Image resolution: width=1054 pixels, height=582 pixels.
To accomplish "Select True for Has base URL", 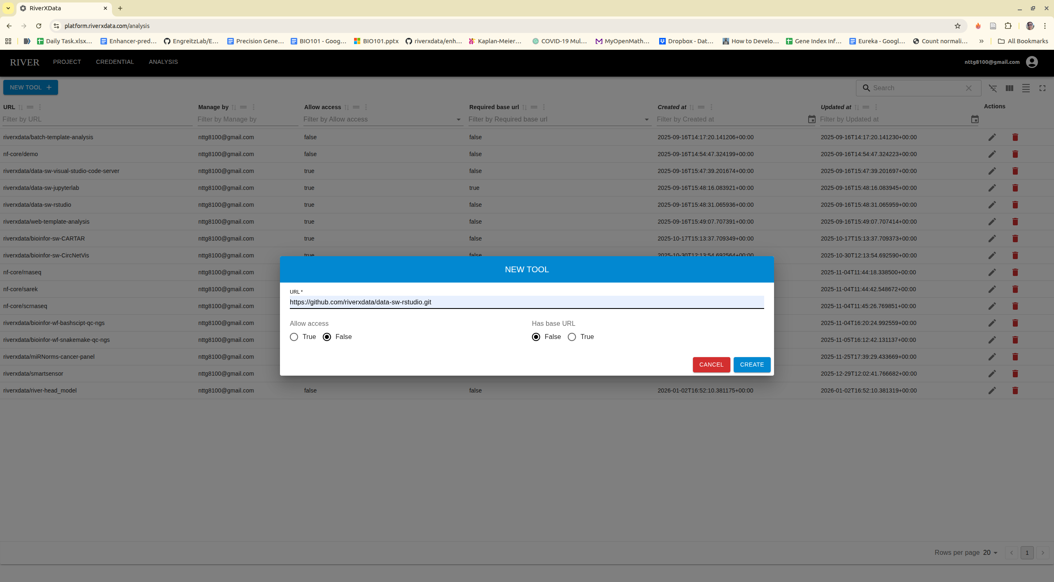I will click(572, 337).
